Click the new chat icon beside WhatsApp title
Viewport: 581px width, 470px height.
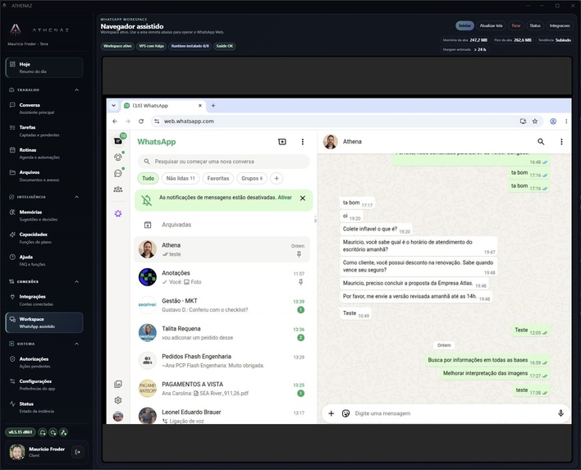[x=282, y=141]
